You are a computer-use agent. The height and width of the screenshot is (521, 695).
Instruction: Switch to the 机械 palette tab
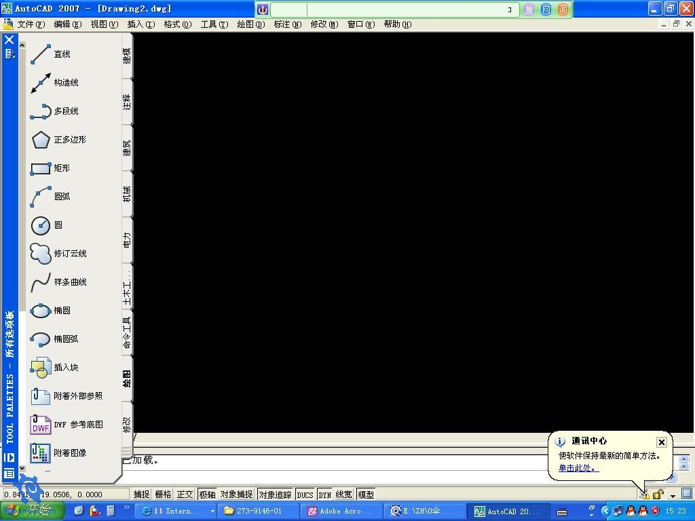(127, 194)
